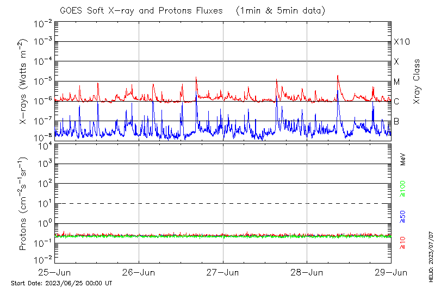
Task: Click the 27-Jun date tick label
Action: pyautogui.click(x=223, y=272)
